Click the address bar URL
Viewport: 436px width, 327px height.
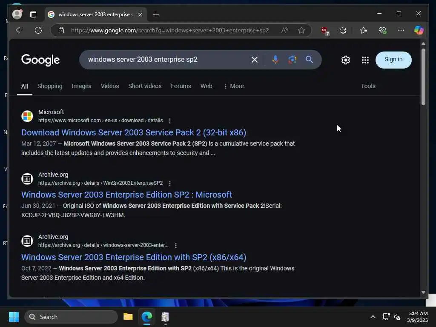pyautogui.click(x=170, y=30)
